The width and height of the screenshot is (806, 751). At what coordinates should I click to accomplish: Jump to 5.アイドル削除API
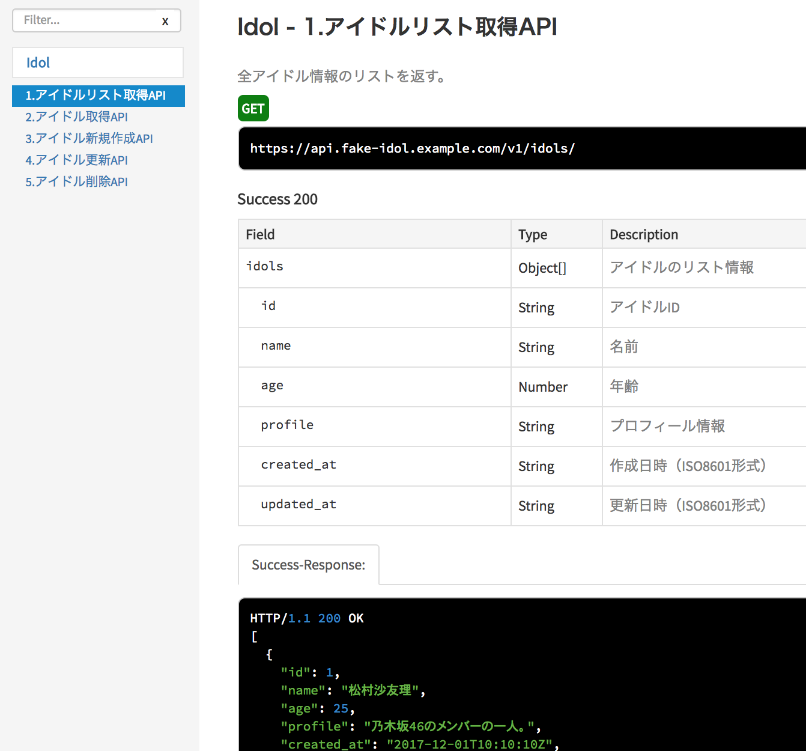(76, 182)
